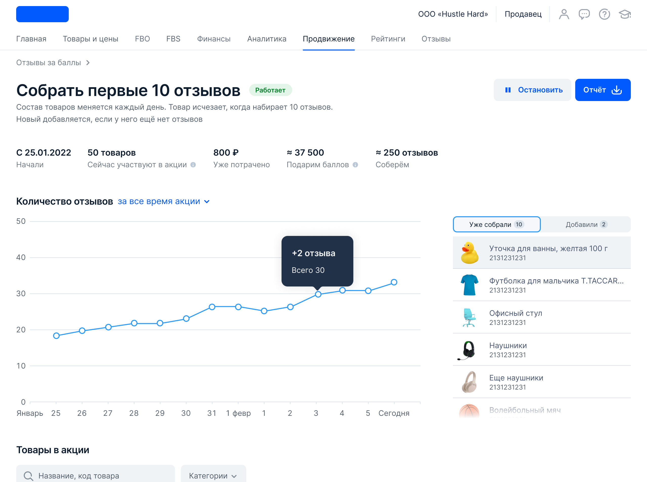
Task: Click the blue logo in header
Action: tap(42, 14)
